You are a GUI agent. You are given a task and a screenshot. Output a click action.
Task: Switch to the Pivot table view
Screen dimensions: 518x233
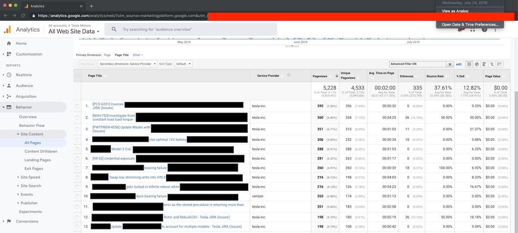(500, 64)
